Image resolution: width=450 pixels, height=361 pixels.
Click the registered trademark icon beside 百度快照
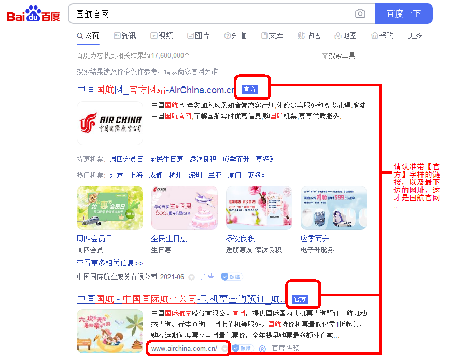click(262, 349)
